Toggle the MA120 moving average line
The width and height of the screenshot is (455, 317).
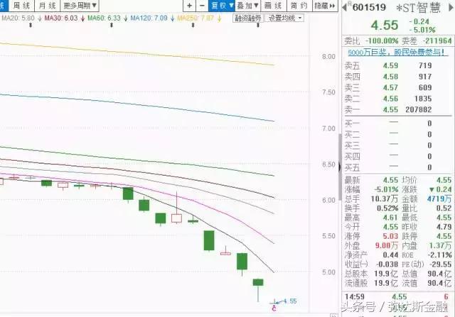click(x=149, y=18)
